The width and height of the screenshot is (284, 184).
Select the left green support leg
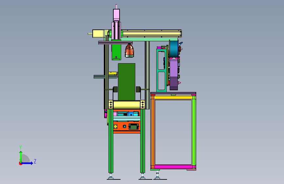pos(111,141)
